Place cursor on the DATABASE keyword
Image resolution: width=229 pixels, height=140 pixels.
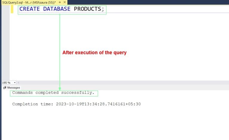click(x=57, y=9)
